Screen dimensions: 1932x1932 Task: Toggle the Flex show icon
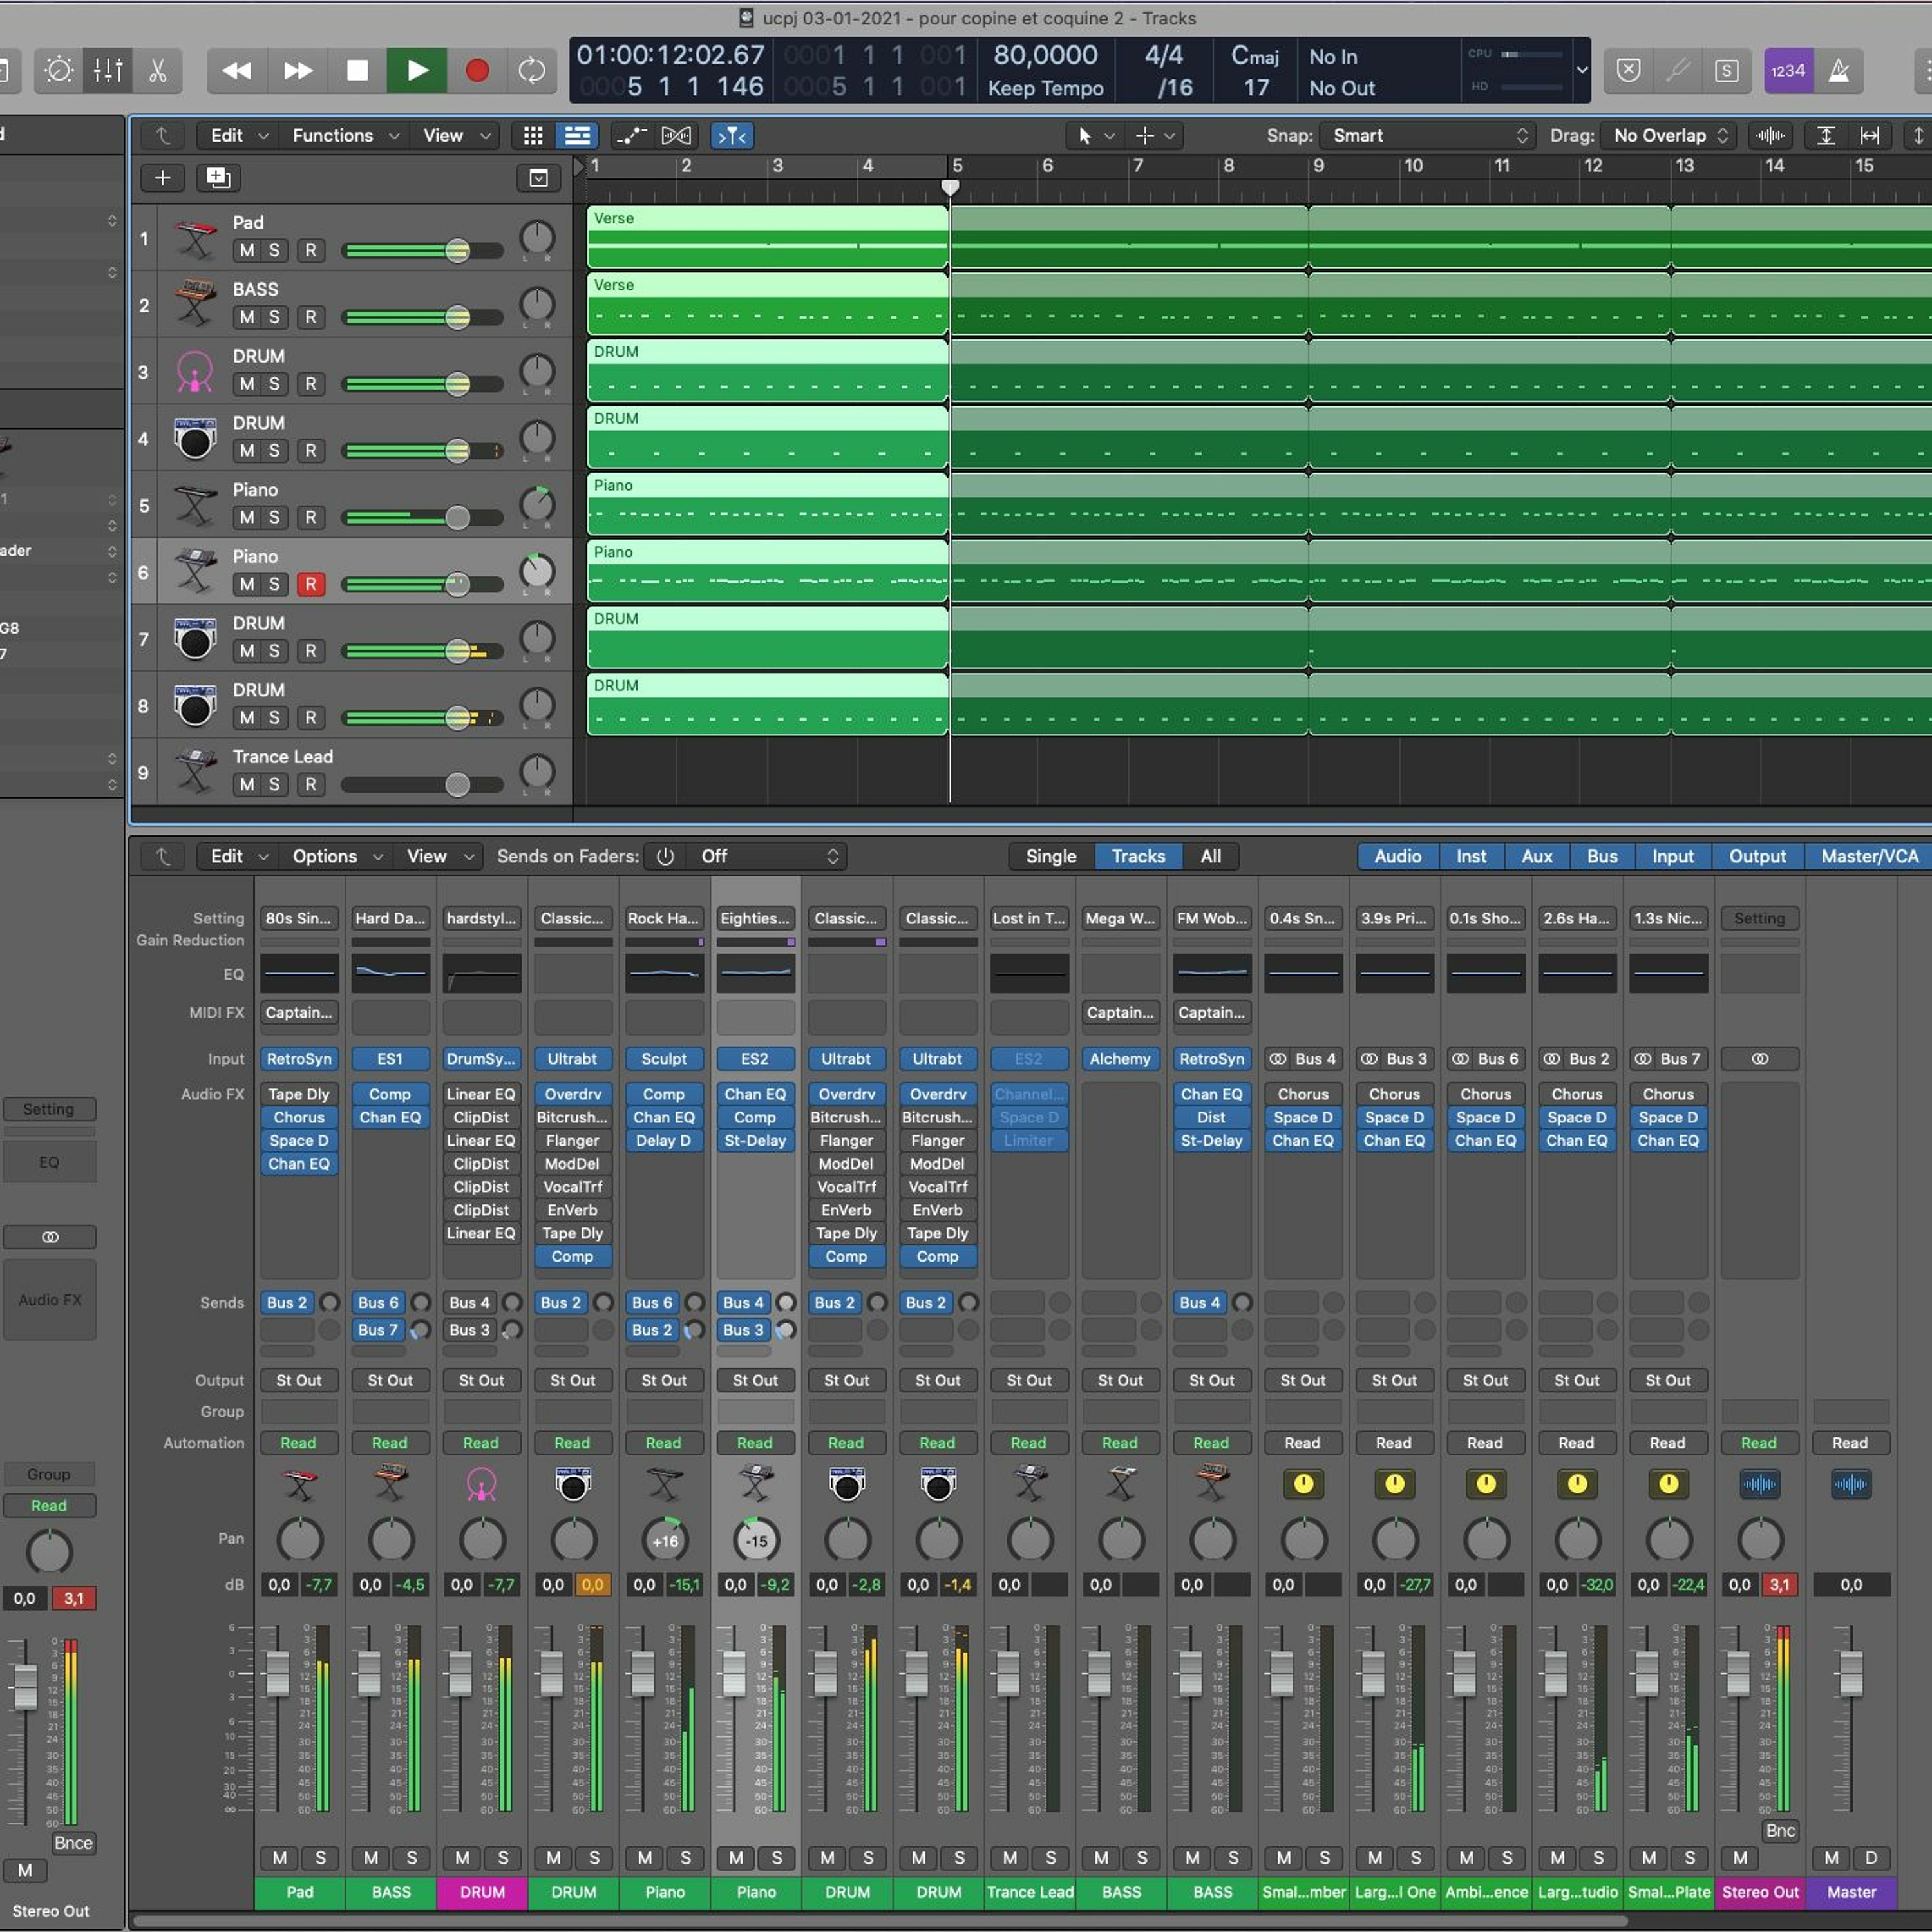[x=676, y=135]
